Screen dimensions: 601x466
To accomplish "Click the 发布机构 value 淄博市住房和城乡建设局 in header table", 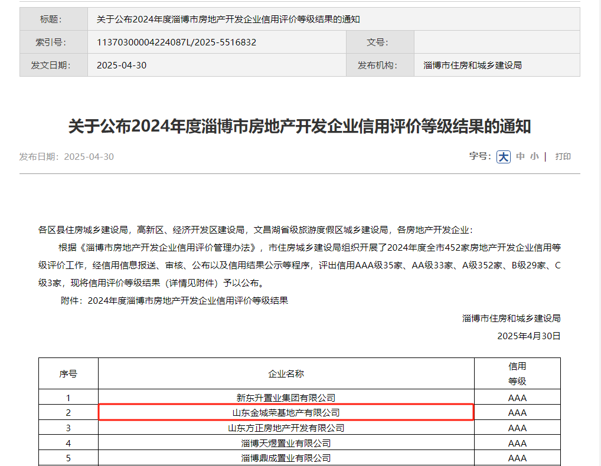I will coord(472,65).
